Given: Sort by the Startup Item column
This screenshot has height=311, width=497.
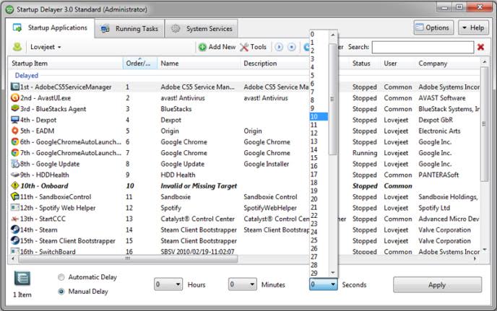Looking at the screenshot, I should pos(65,63).
